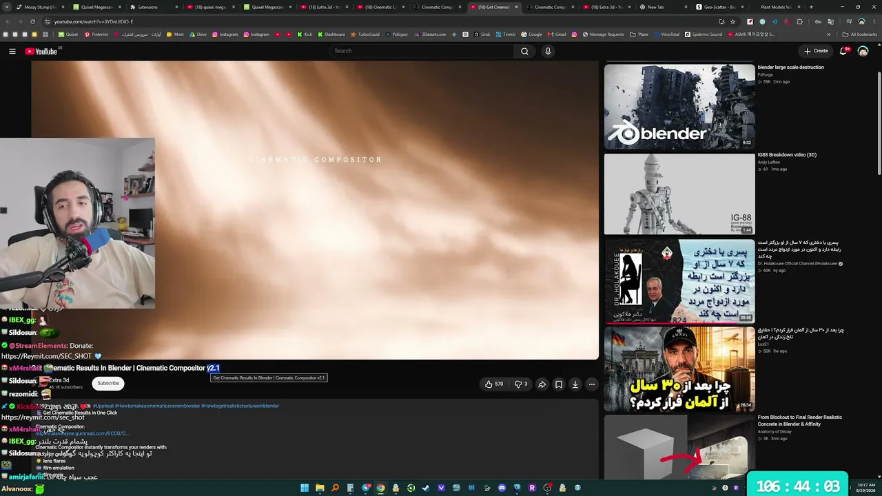882x496 pixels.
Task: Open the YouTube guide hamburger menu
Action: coord(12,51)
